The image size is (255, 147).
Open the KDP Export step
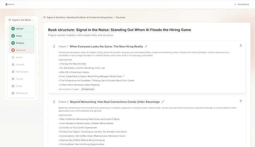(21, 93)
